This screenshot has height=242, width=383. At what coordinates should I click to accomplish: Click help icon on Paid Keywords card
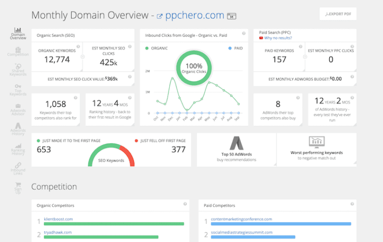[x=300, y=46]
